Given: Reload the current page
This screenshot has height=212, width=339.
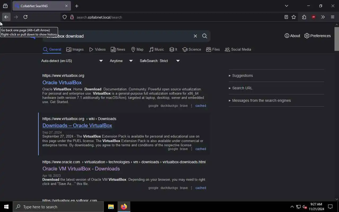Looking at the screenshot, I should coord(25,17).
